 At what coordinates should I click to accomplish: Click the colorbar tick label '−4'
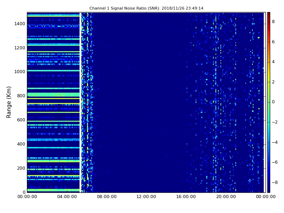coord(275,142)
